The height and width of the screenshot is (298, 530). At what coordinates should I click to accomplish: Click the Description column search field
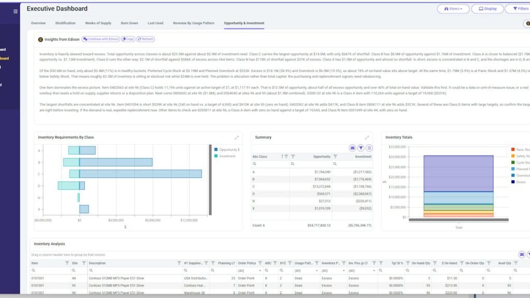coord(134,271)
